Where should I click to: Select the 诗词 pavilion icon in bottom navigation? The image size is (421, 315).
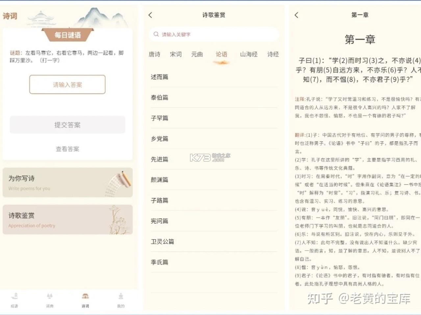(x=85, y=296)
